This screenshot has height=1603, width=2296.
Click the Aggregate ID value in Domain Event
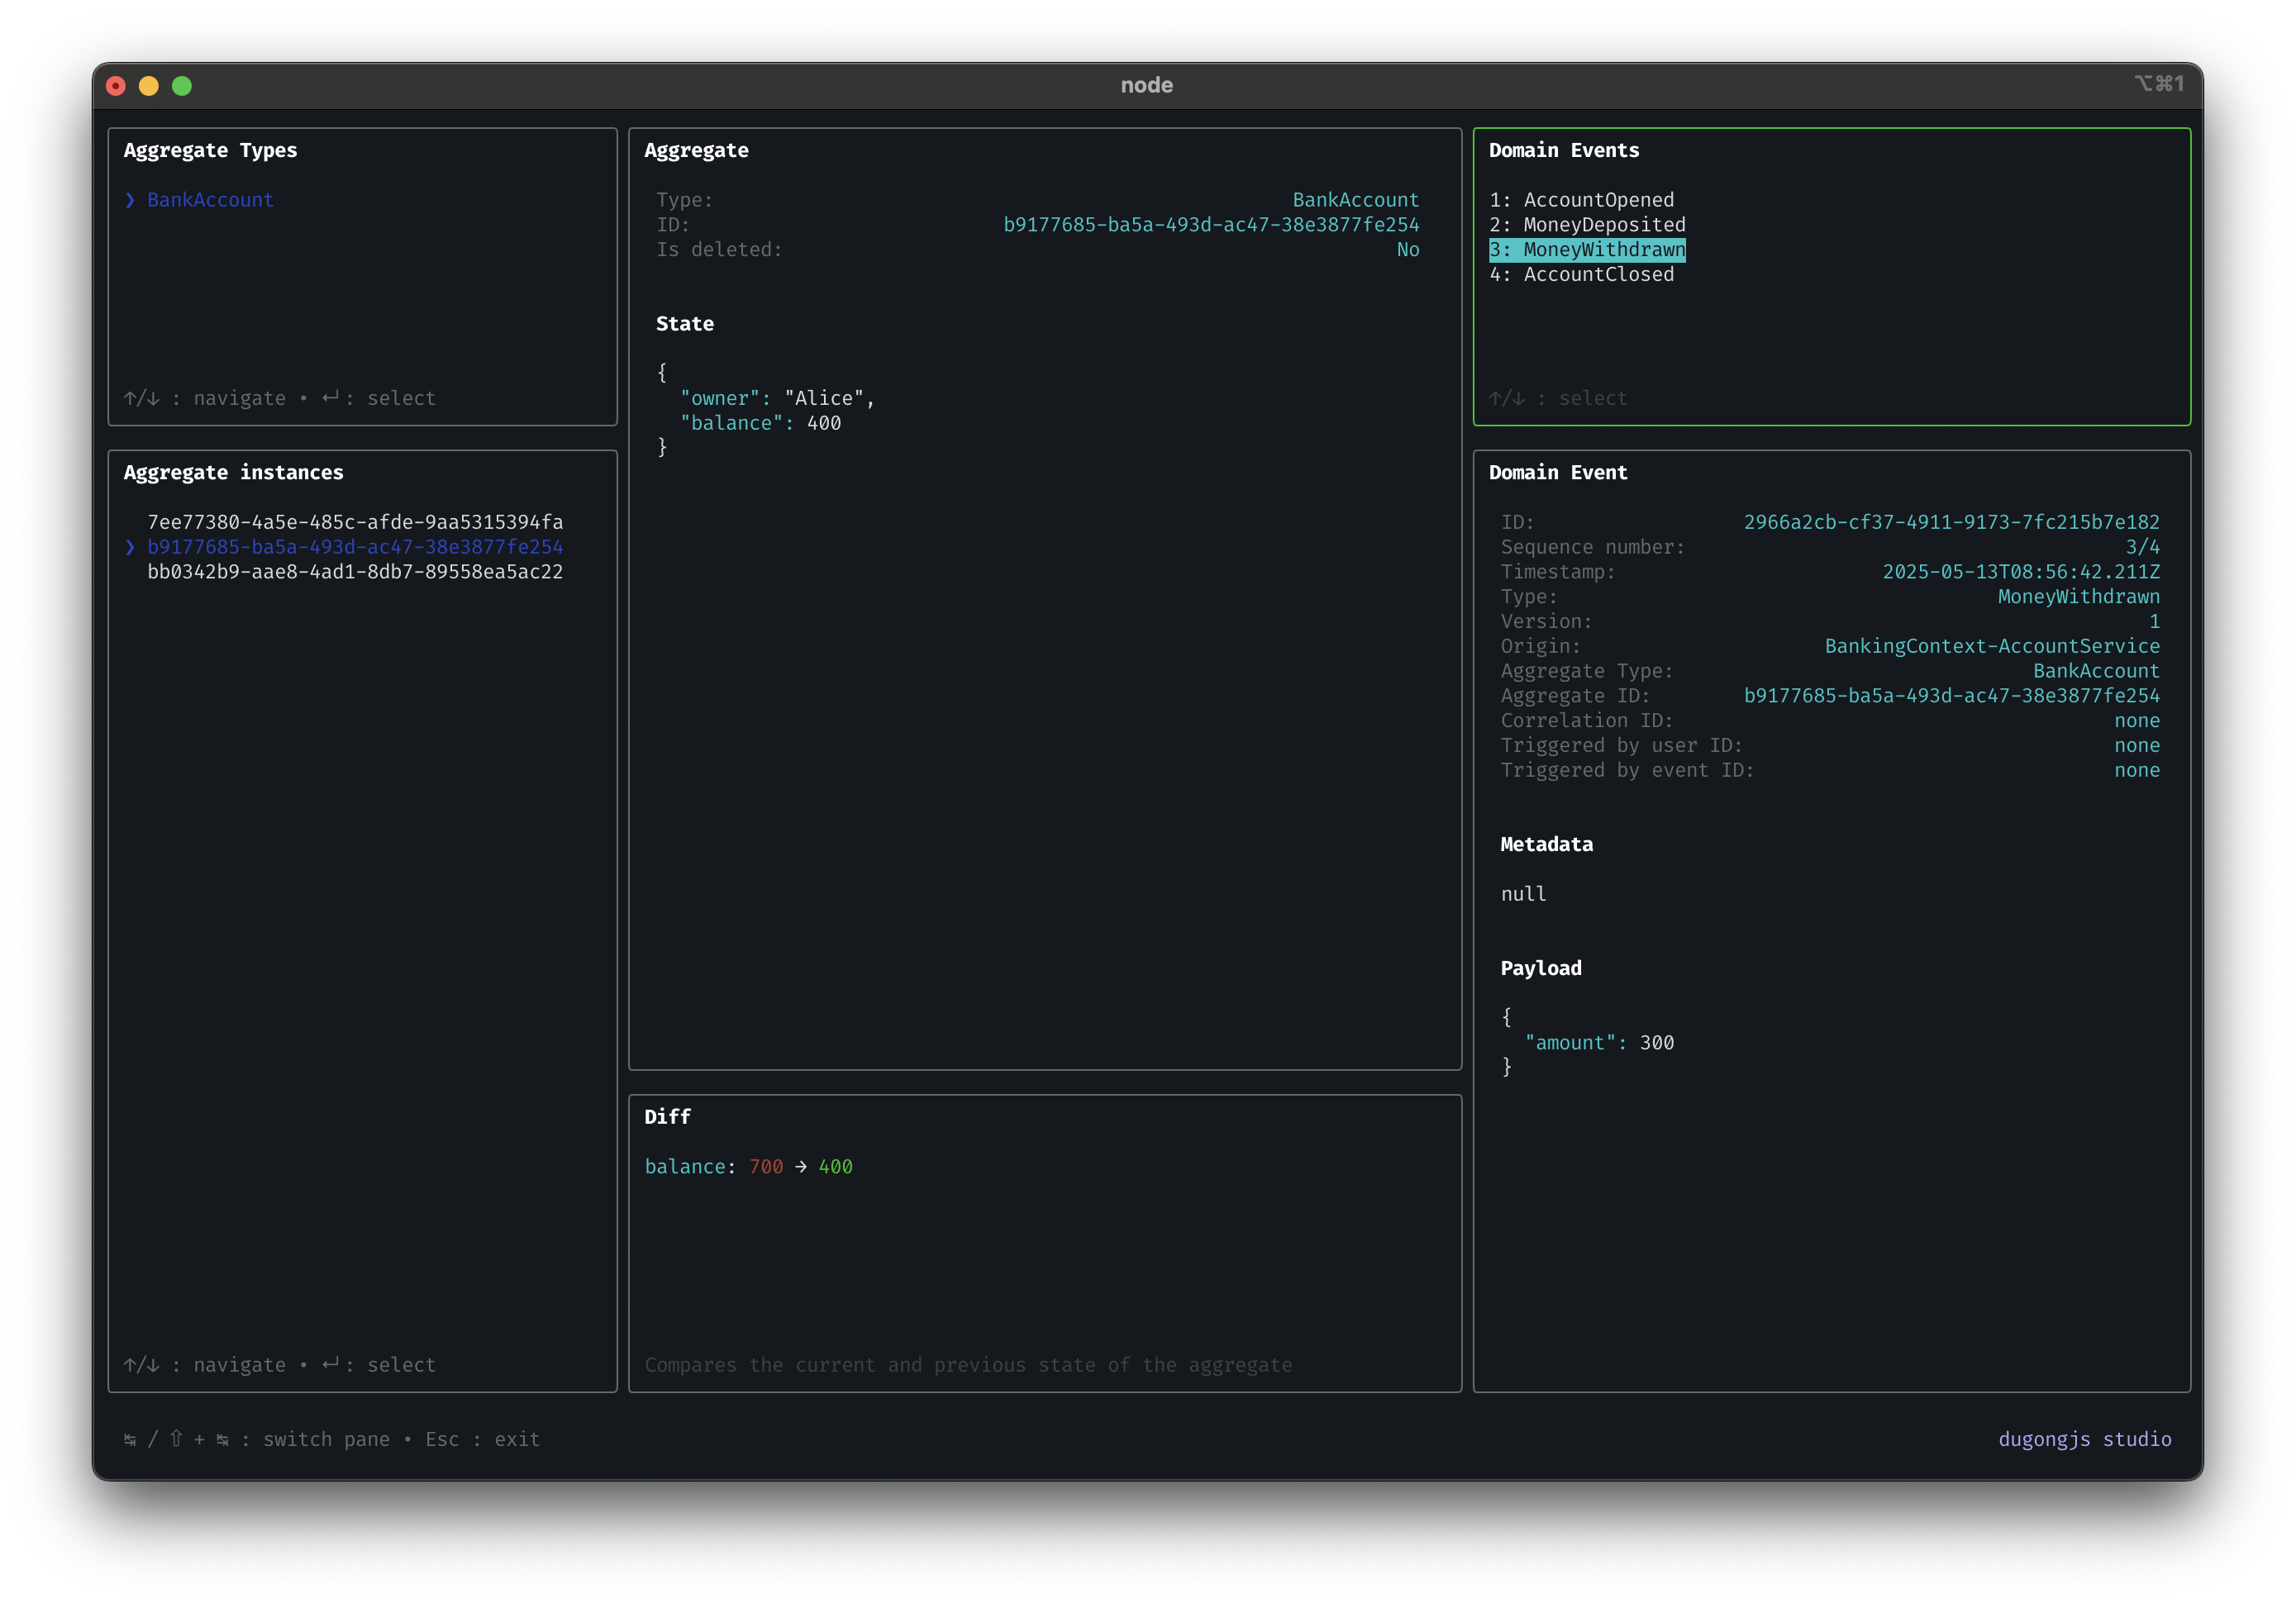point(1951,696)
